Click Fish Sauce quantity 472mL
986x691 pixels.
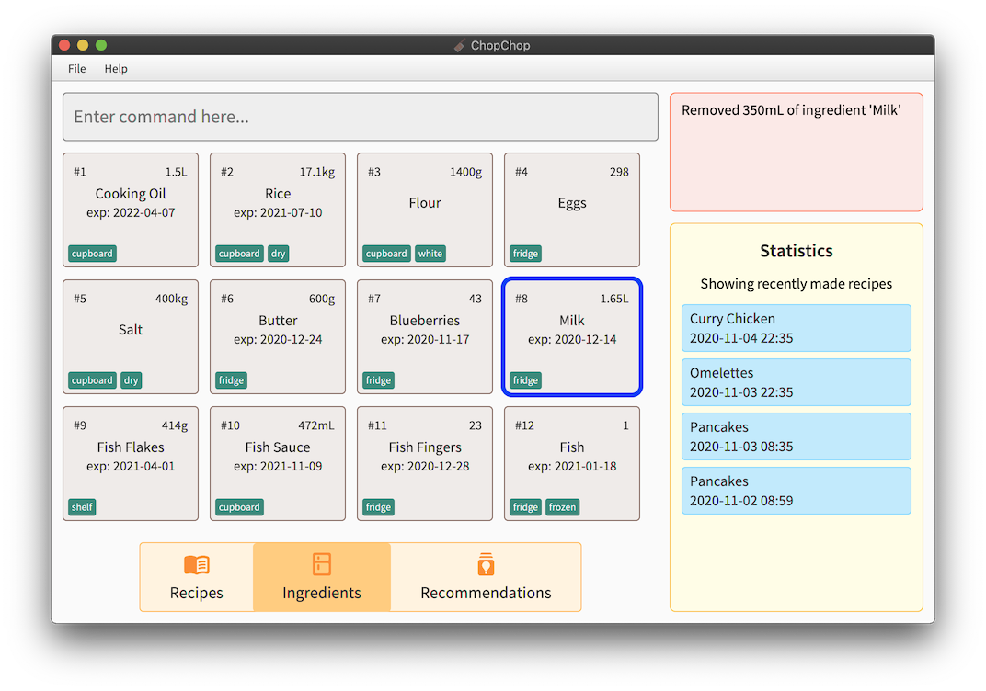[316, 425]
